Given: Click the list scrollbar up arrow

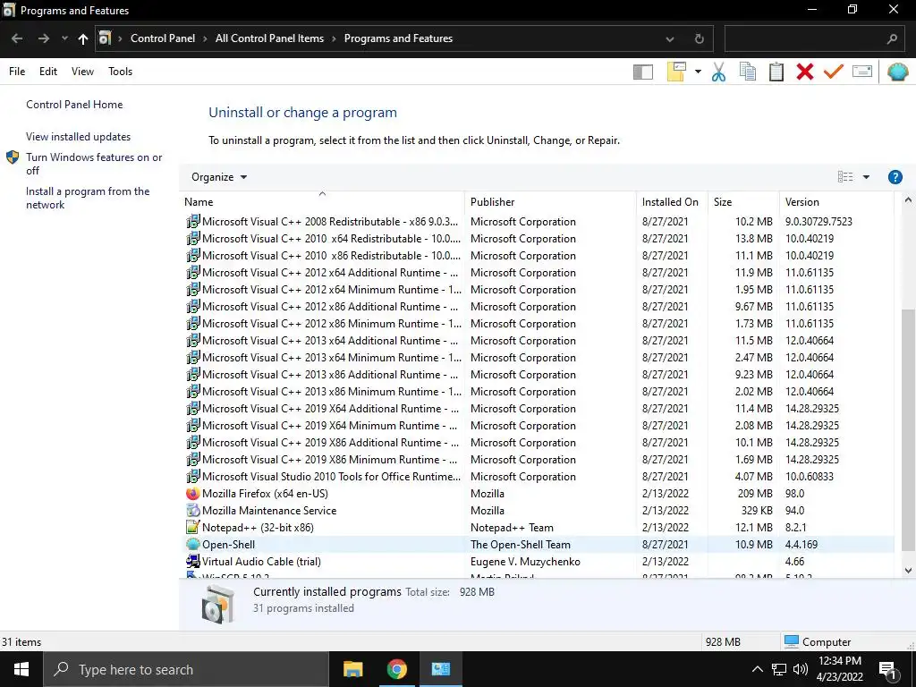Looking at the screenshot, I should pos(908,200).
